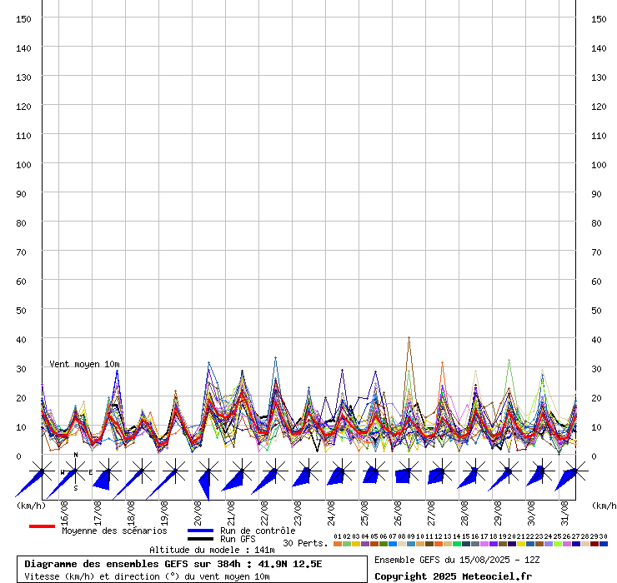Screen dimensions: 617x583
Task: Click the red line sample for Moyenne des scénarios
Action: (x=42, y=526)
